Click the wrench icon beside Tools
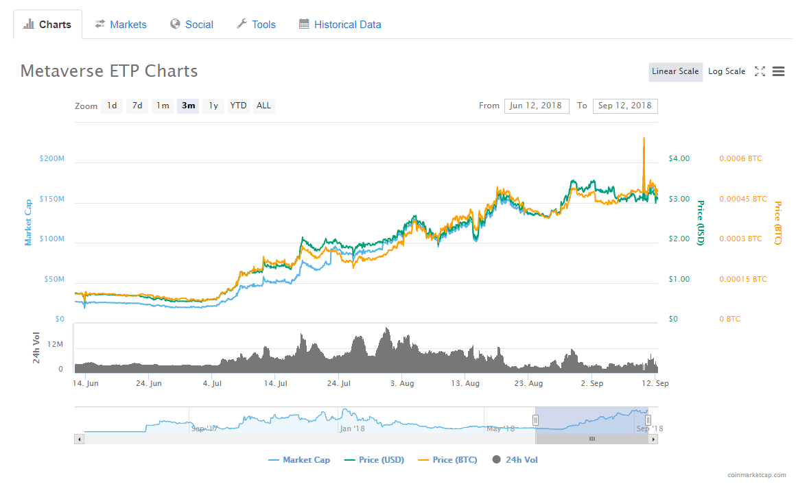This screenshot has width=809, height=484. [242, 24]
